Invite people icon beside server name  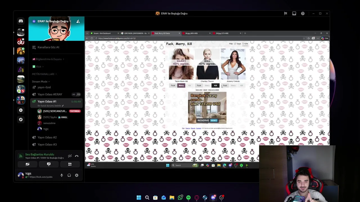click(x=78, y=21)
